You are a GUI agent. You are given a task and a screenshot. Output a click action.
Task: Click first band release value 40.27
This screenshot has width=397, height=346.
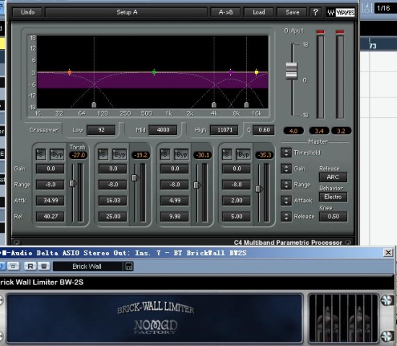[x=50, y=216]
